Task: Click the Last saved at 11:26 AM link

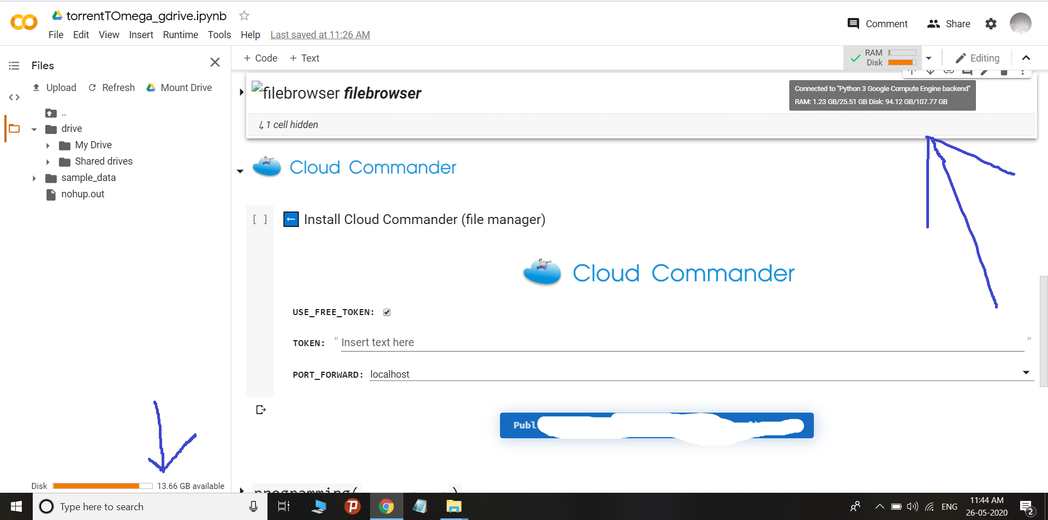Action: coord(320,35)
